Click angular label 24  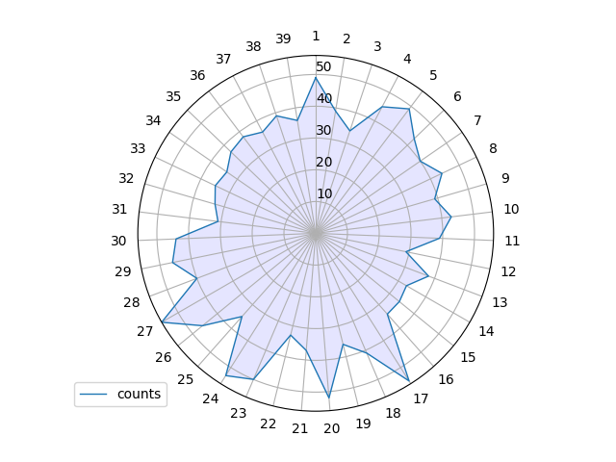pos(211,398)
